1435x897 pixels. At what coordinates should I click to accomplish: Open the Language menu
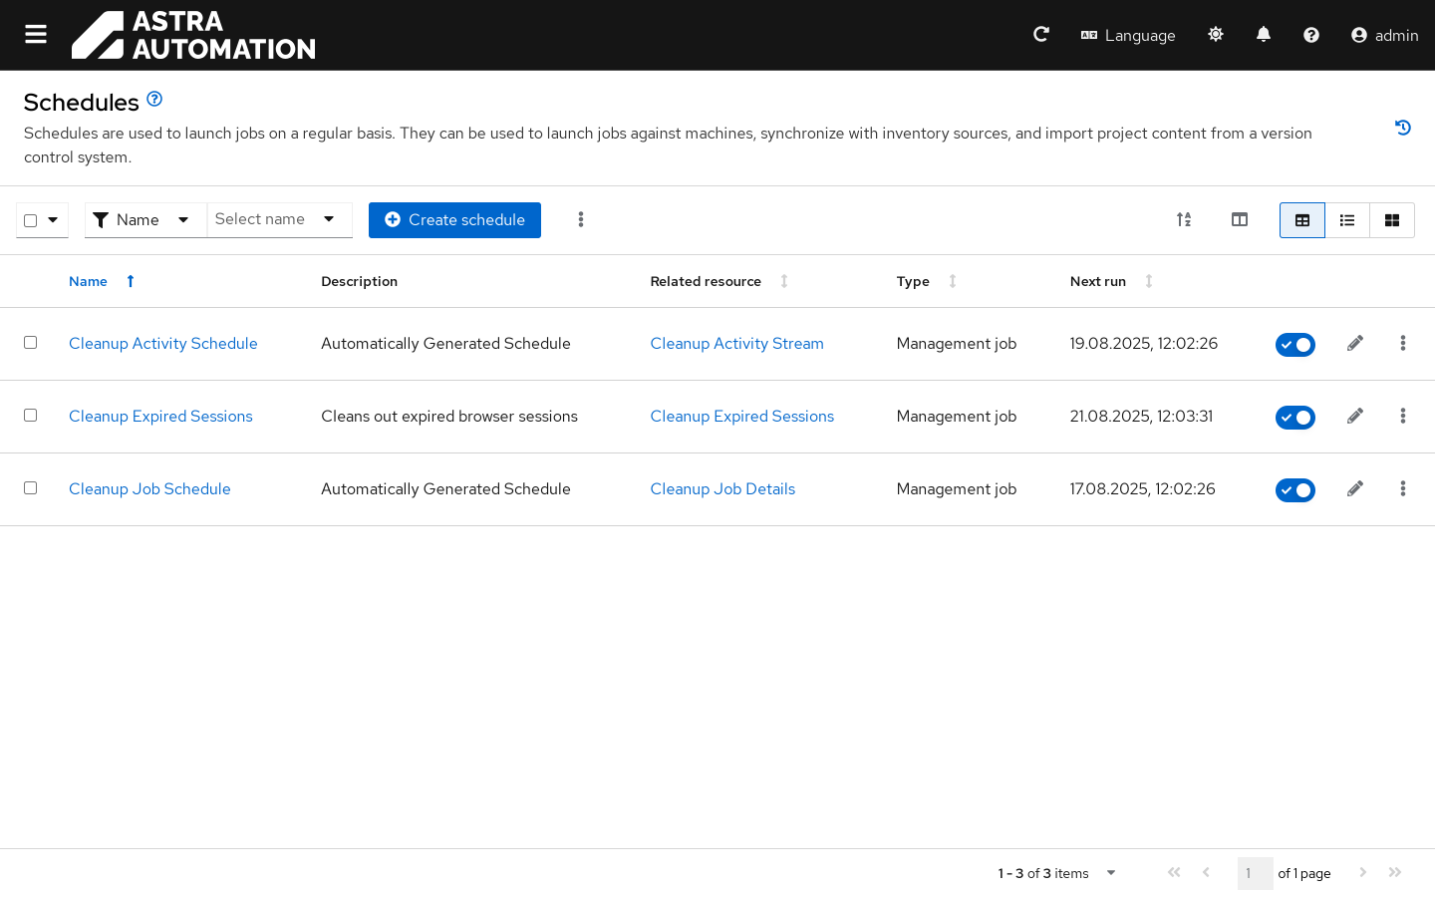click(1128, 35)
